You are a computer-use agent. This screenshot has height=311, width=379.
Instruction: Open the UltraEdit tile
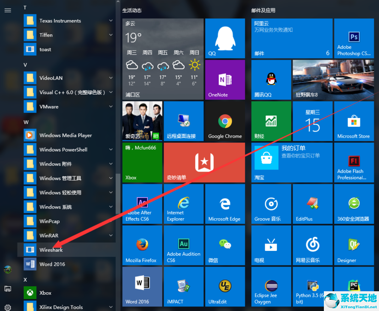tap(225, 287)
